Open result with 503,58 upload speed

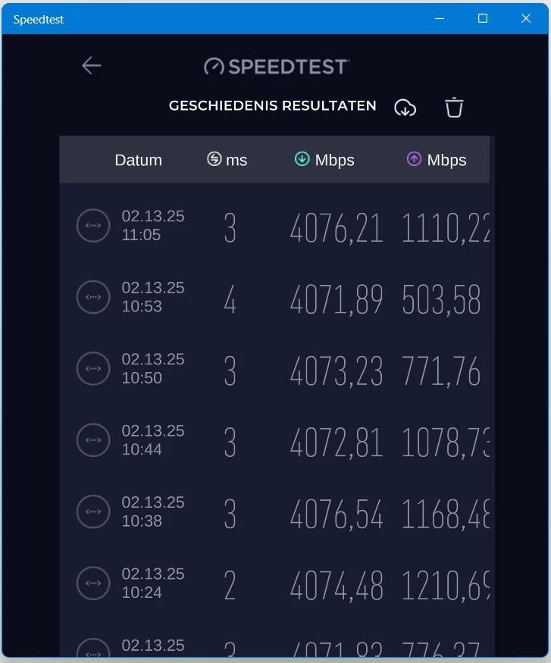tap(441, 300)
